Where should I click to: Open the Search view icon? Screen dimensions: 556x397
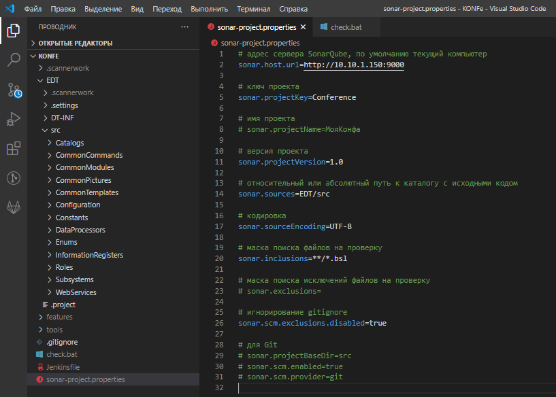tap(14, 60)
